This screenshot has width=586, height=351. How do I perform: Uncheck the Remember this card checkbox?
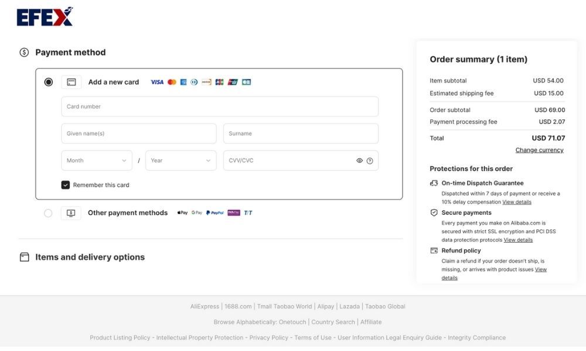(x=66, y=185)
